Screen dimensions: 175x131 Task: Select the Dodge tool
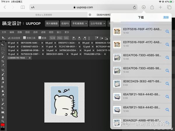(x=3, y=95)
